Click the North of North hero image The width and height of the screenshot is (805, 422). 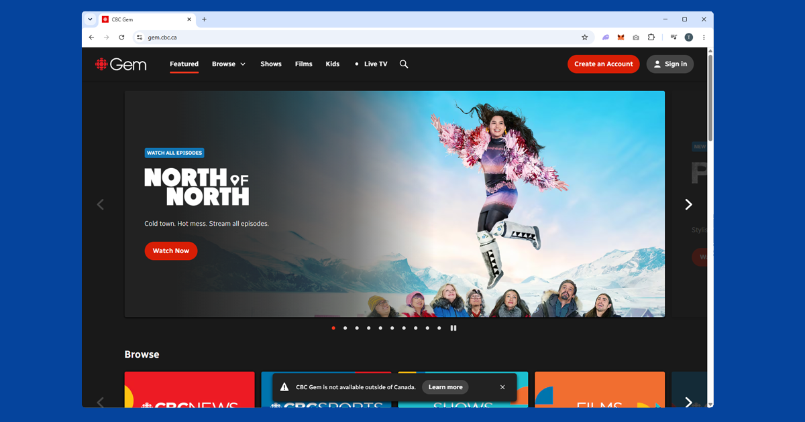tap(394, 204)
